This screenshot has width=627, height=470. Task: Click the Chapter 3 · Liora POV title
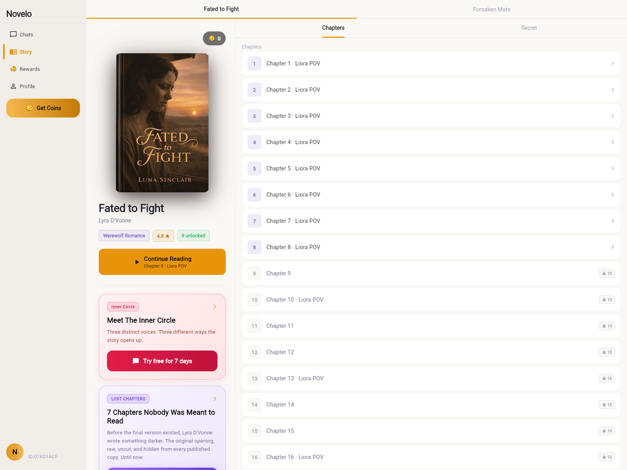point(293,116)
